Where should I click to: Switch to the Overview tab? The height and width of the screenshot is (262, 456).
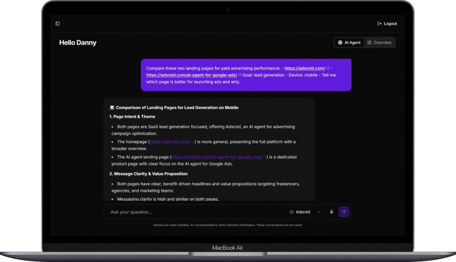(x=379, y=43)
